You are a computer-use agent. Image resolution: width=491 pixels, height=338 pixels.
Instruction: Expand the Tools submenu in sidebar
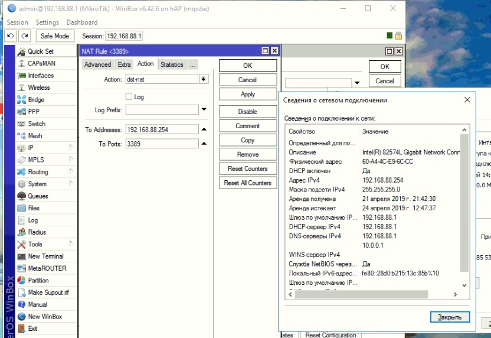[71, 243]
